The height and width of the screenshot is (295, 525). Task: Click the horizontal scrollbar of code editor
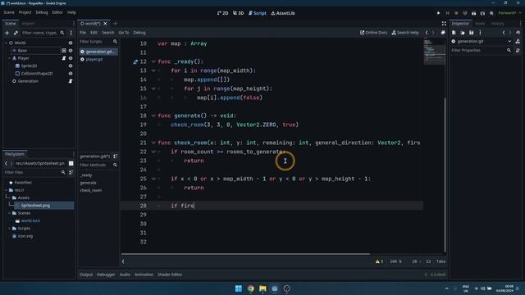click(x=245, y=254)
